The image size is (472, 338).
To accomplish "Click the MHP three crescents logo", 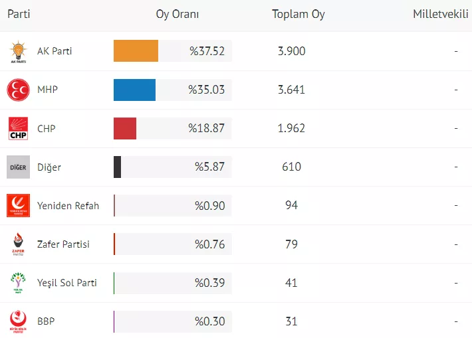I will [18, 90].
